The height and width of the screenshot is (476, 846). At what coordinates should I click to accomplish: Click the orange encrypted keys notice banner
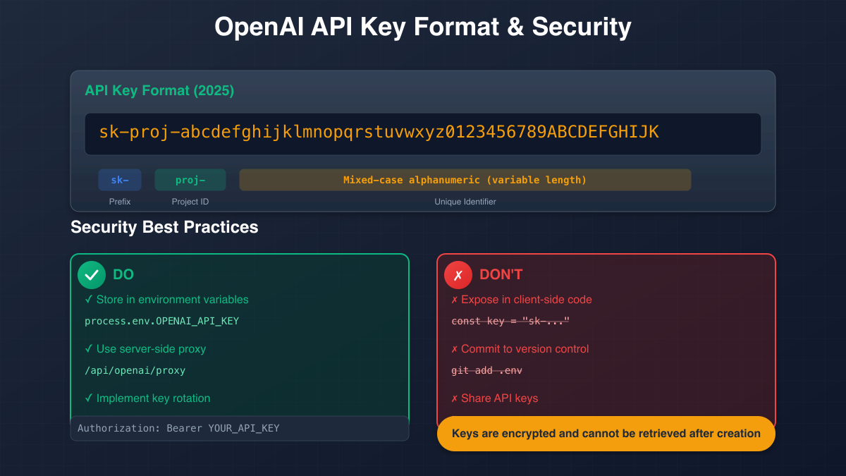point(606,433)
